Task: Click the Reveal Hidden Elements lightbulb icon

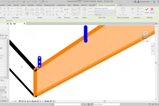Action: (43, 101)
